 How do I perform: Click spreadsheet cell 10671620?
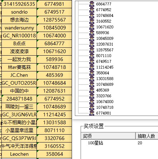pos(54,51)
